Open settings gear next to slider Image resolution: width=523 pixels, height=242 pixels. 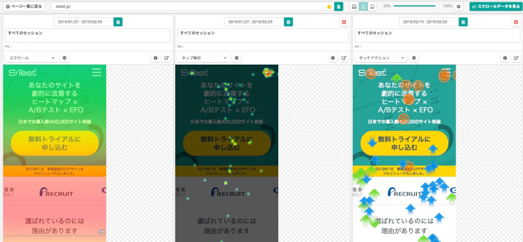coord(459,6)
